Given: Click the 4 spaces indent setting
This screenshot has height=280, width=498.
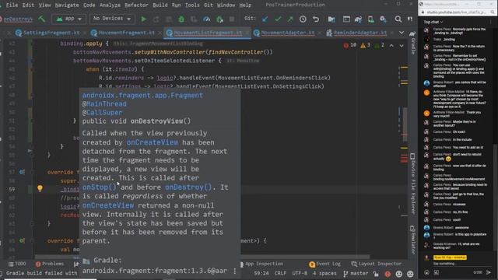Looking at the screenshot, I should tap(324, 273).
